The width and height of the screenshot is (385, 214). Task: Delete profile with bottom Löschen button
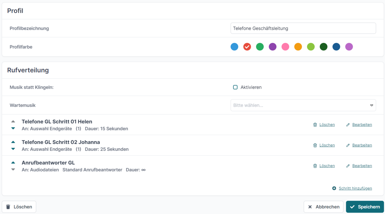[19, 207]
